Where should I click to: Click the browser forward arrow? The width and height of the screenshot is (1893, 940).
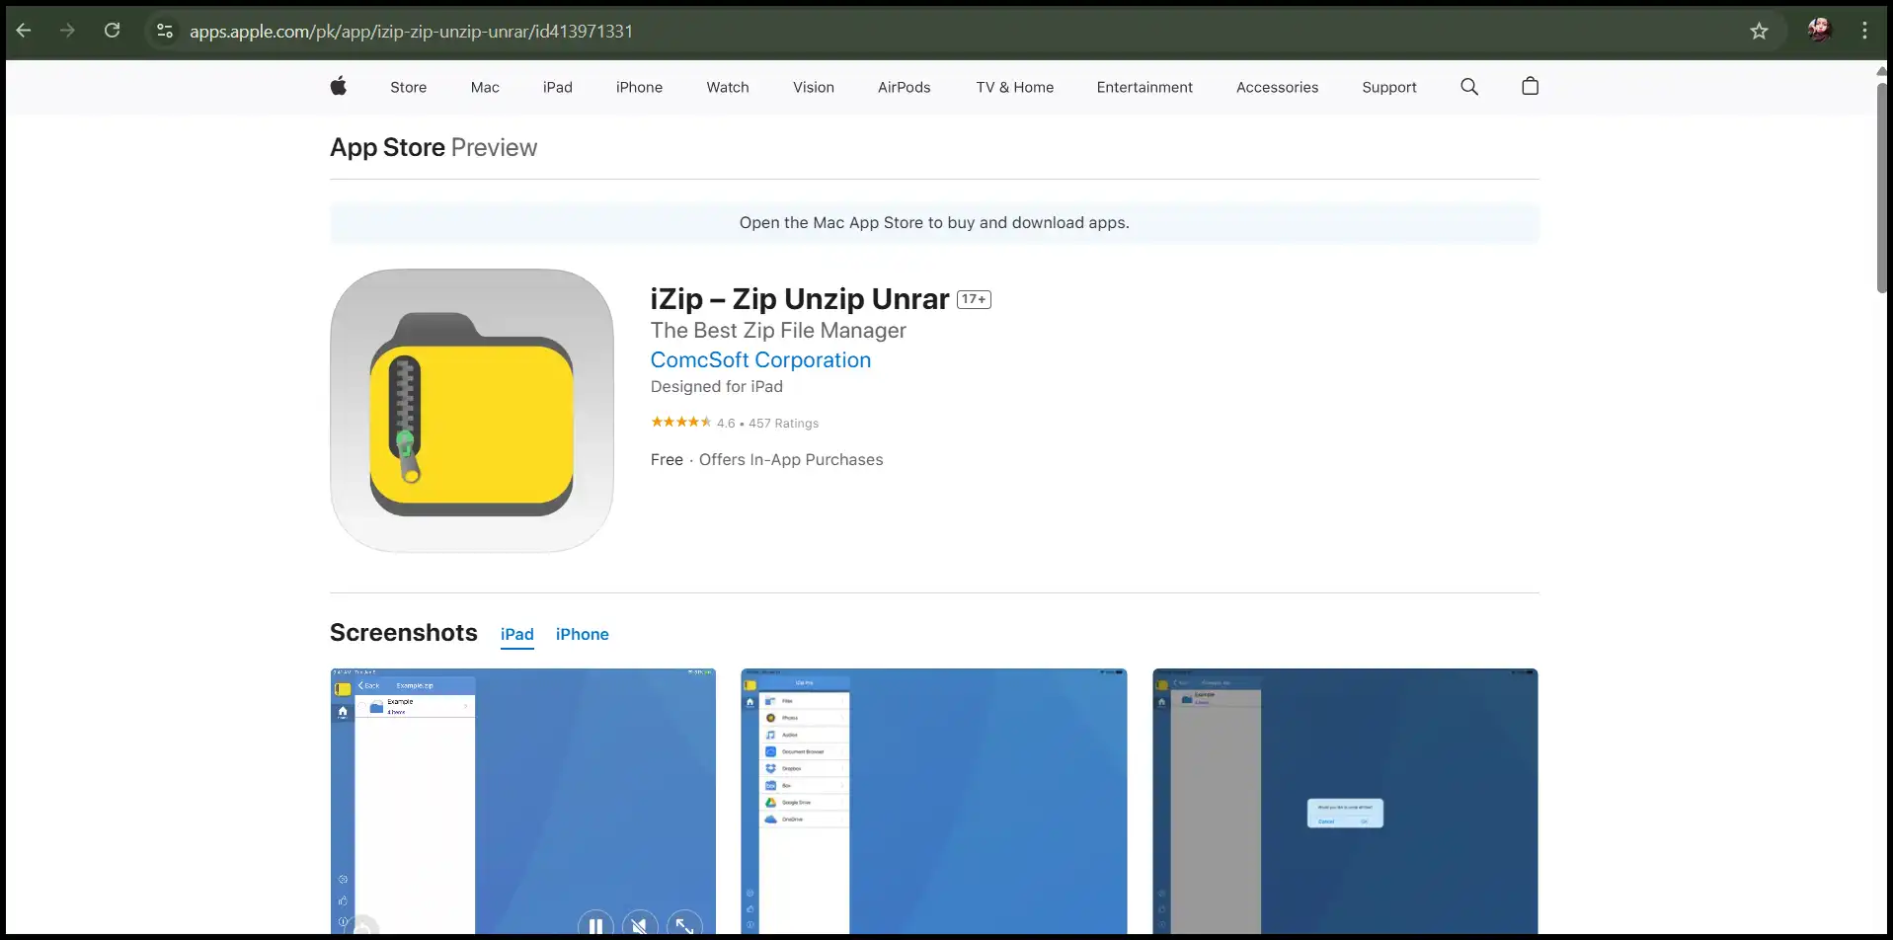point(67,31)
